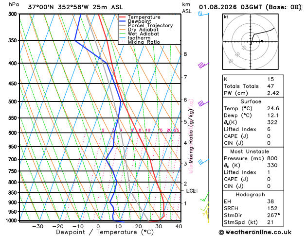The width and height of the screenshot is (306, 236).
Task: Click the Pressure (mb) value 800
Action: (272, 158)
